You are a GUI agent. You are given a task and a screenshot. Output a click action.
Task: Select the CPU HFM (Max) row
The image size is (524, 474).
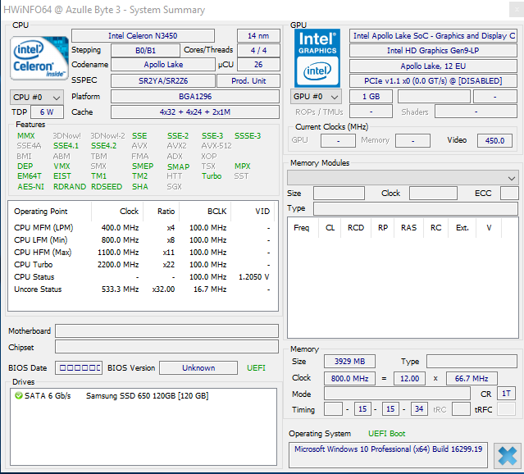[x=143, y=253]
